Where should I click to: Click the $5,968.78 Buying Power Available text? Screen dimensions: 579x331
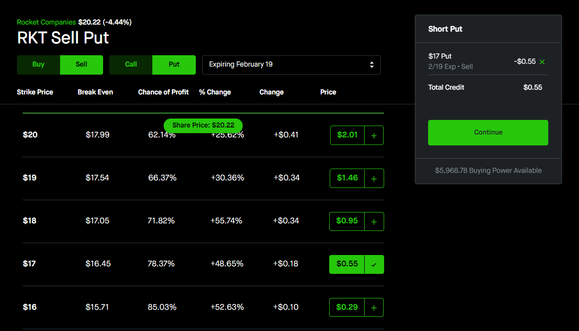(x=488, y=170)
